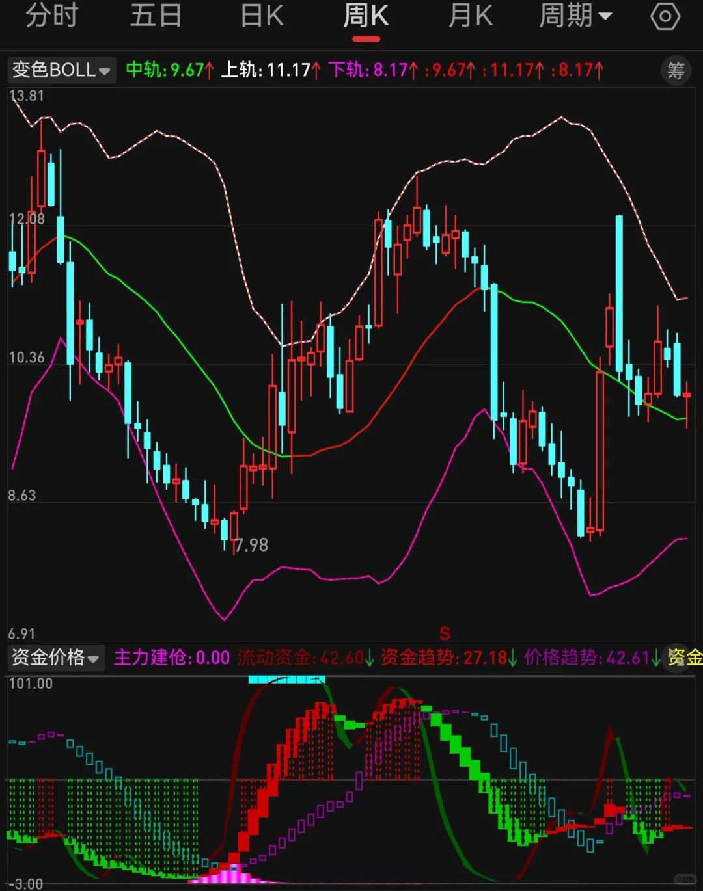Click the hexagon settings icon top right
The image size is (703, 891).
pyautogui.click(x=665, y=16)
